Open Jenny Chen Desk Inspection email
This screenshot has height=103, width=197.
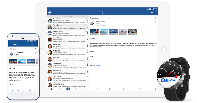tap(68, 46)
